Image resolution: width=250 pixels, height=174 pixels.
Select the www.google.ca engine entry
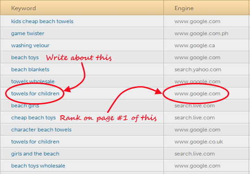coord(194,45)
